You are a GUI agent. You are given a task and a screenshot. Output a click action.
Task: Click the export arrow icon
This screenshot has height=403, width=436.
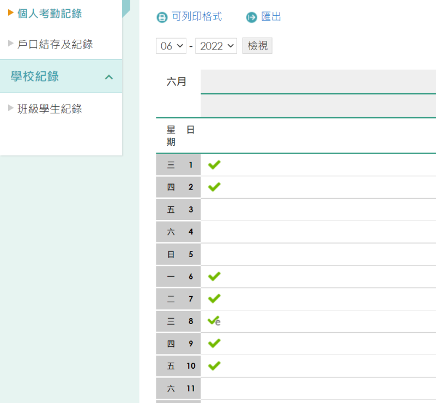click(x=252, y=17)
